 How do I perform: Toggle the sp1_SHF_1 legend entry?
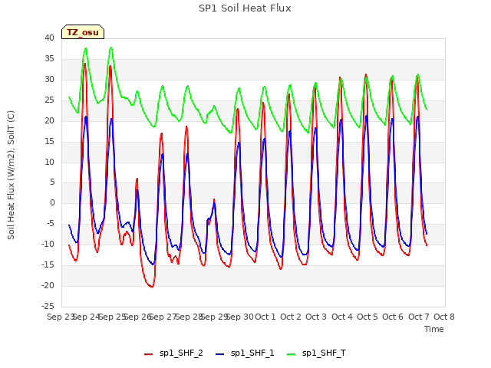coord(245,353)
